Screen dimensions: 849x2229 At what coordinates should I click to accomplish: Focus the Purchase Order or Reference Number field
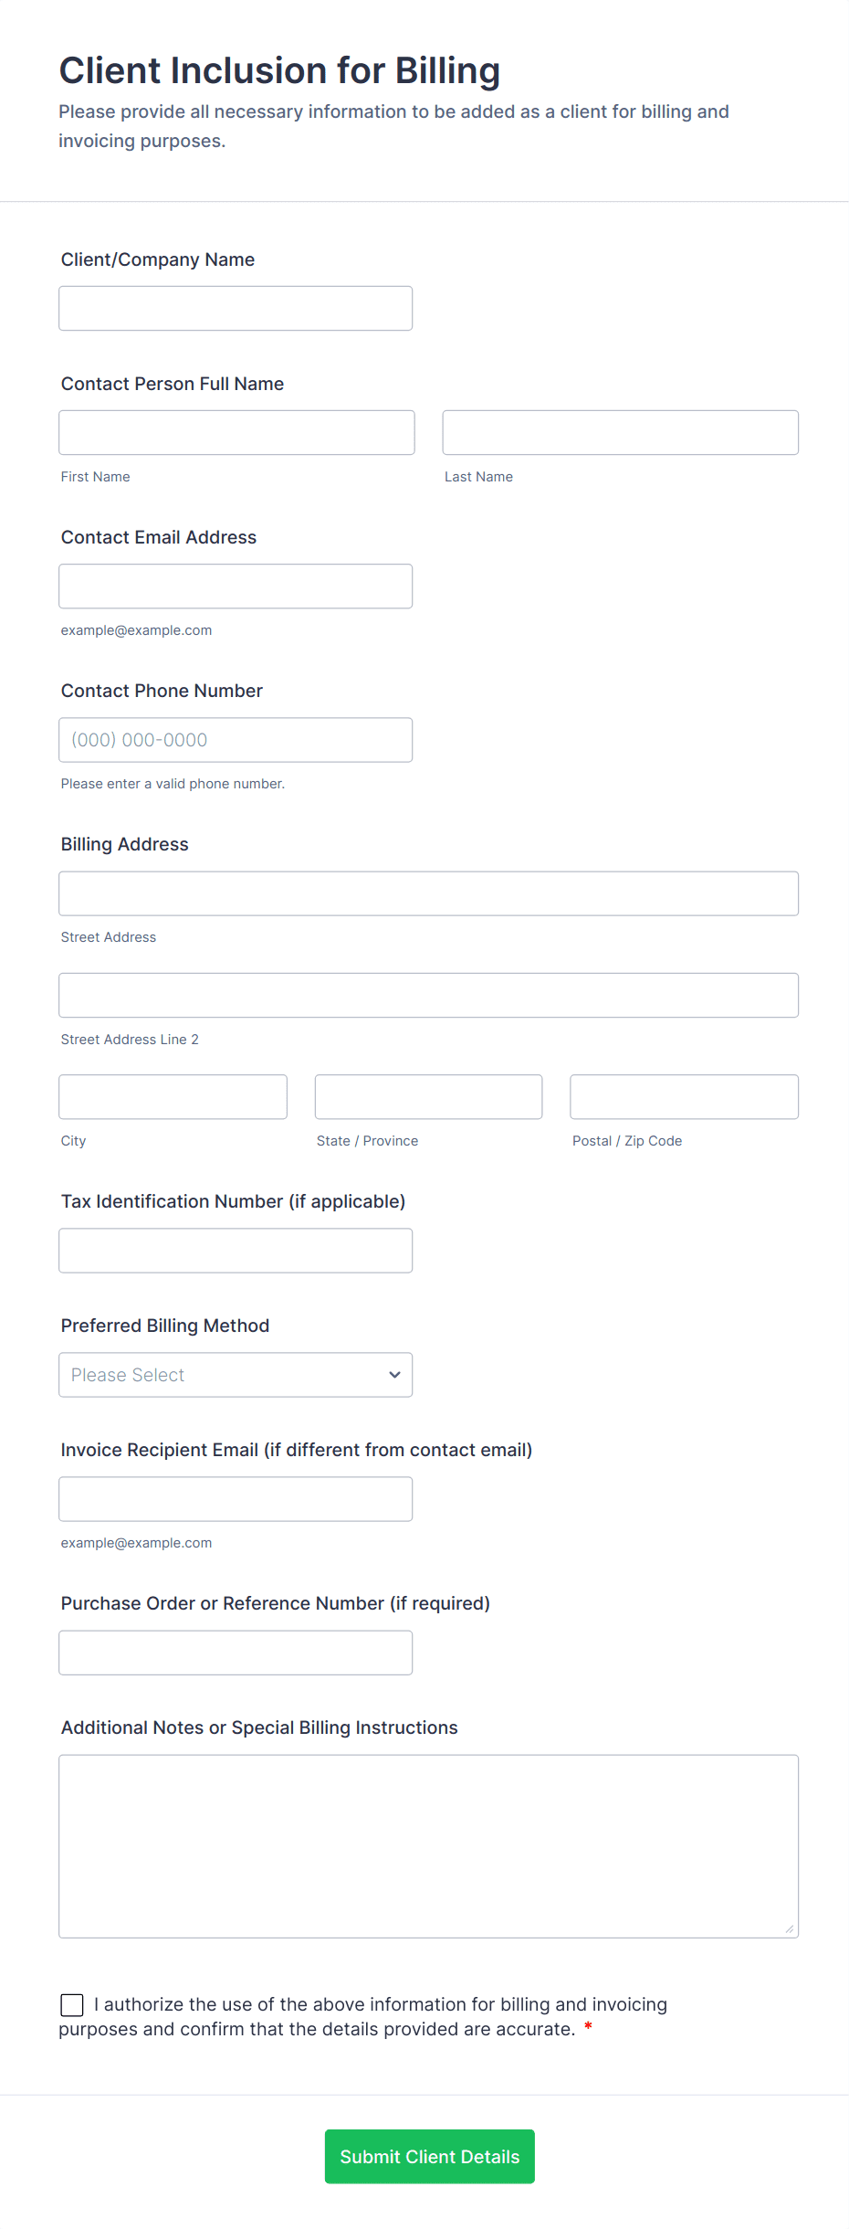point(236,1653)
